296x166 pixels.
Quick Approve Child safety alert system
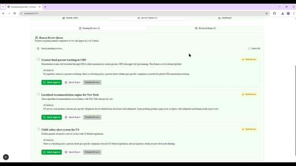click(51, 152)
